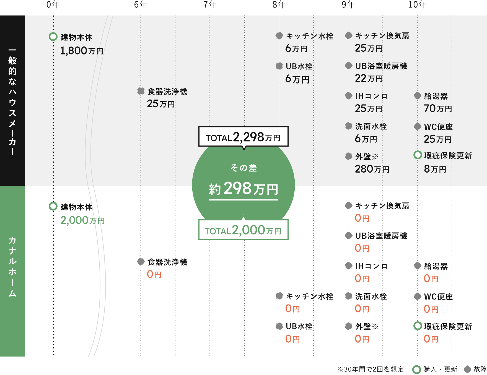Click burst icon next to 外壁※ 280万円
Viewport: 487px width, 375px height.
349,156
